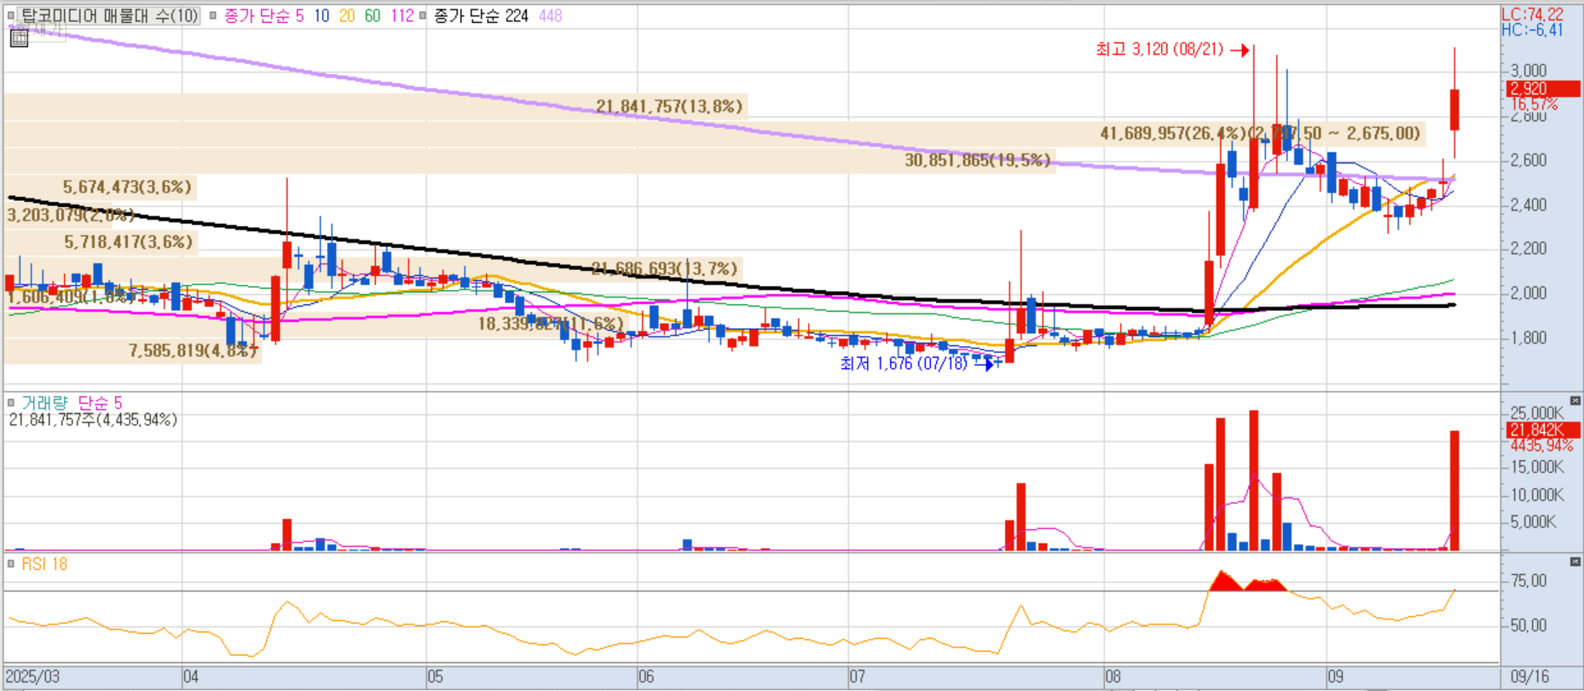This screenshot has width=1584, height=691.
Task: Click the 2025/03 date axis label
Action: [33, 677]
